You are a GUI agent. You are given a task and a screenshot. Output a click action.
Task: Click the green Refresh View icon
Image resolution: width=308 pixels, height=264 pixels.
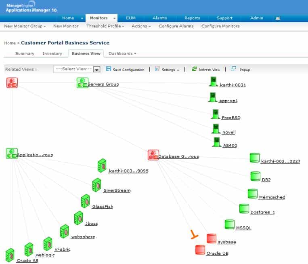tap(194, 69)
